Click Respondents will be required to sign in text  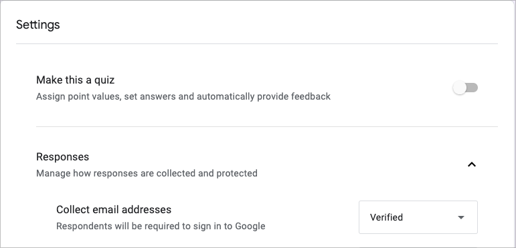[x=161, y=227]
